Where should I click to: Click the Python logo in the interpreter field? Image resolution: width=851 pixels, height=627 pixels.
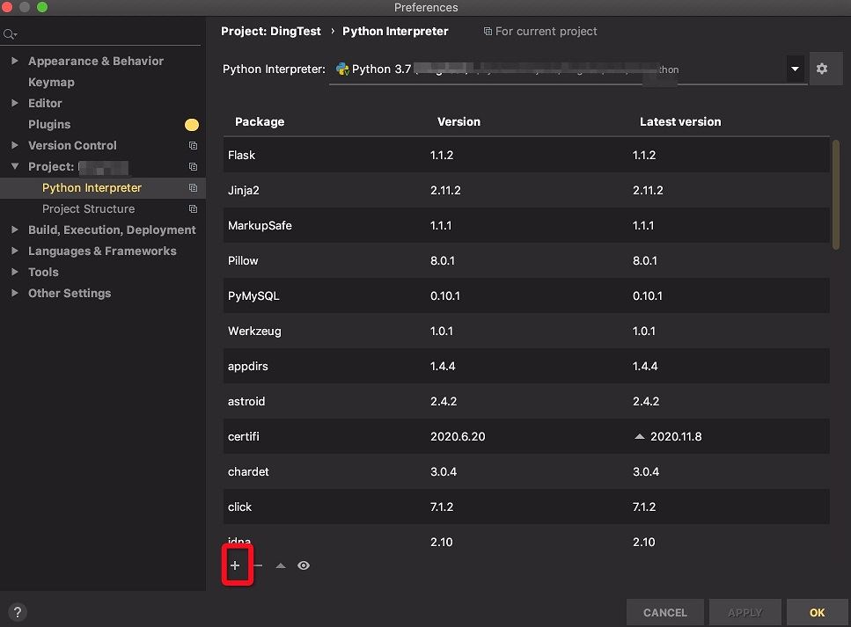click(341, 68)
